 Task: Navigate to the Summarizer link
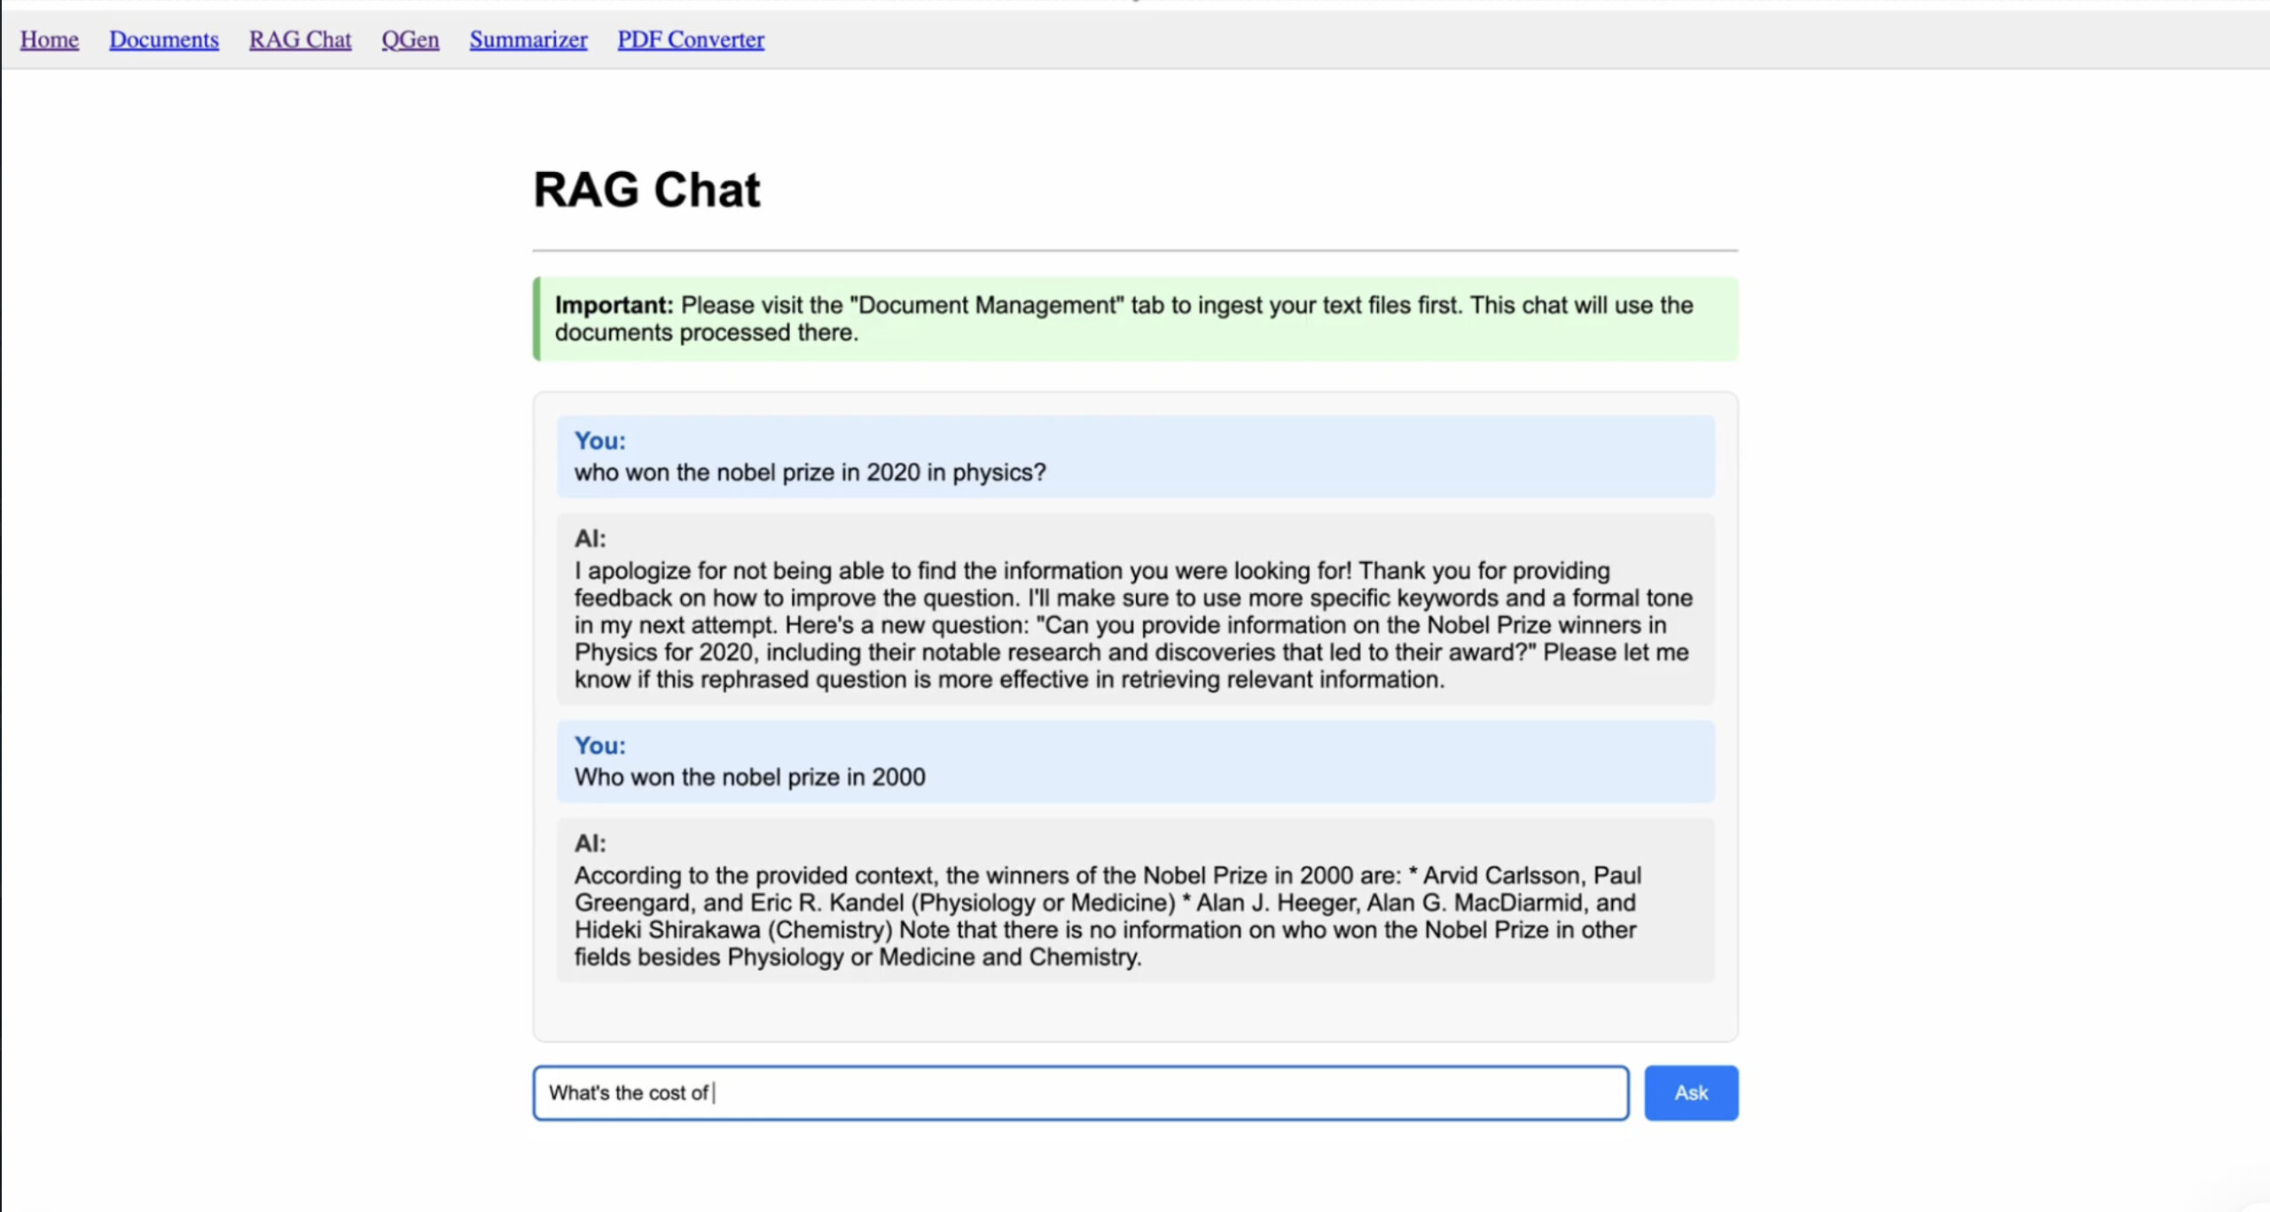(528, 40)
